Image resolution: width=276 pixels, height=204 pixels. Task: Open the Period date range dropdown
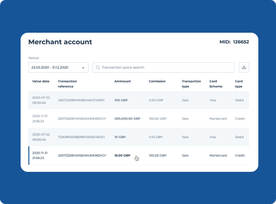(x=58, y=67)
